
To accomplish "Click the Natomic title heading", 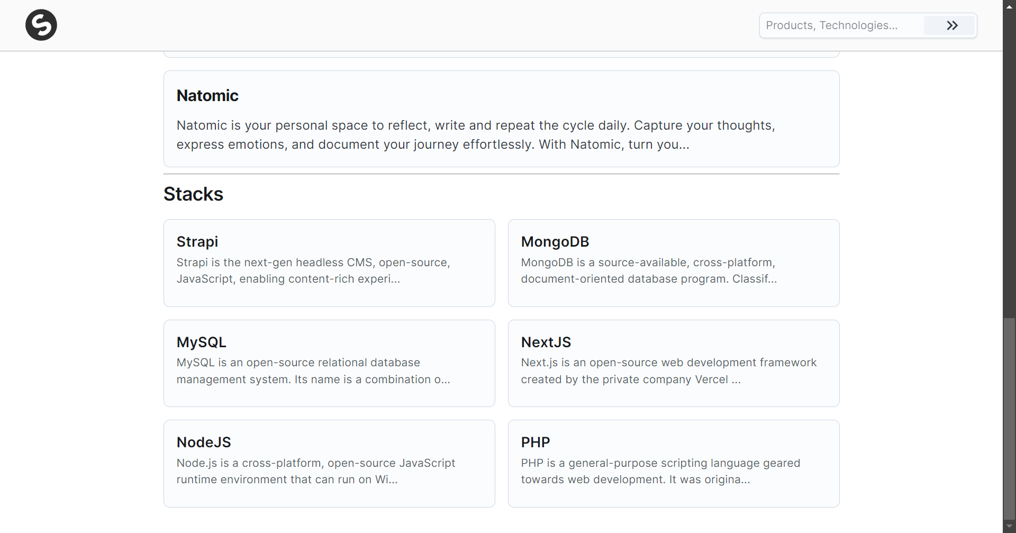I will tap(207, 96).
